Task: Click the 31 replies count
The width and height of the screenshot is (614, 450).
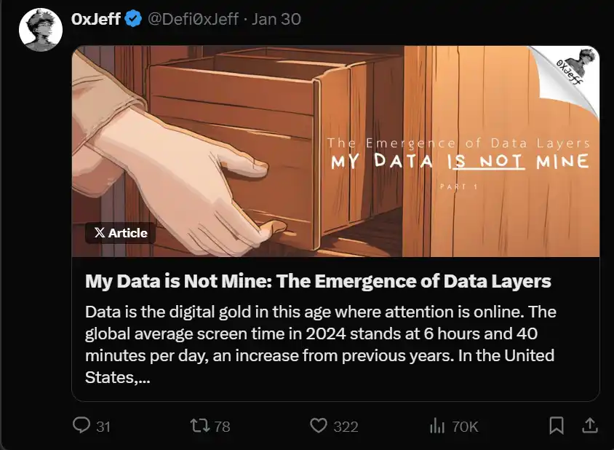Action: click(x=103, y=427)
